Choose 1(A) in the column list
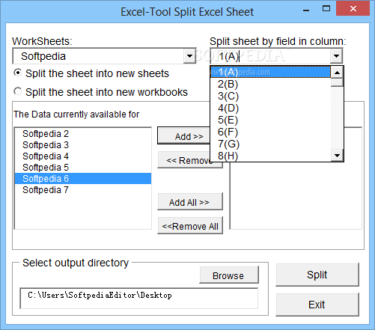375x330 pixels. point(270,72)
